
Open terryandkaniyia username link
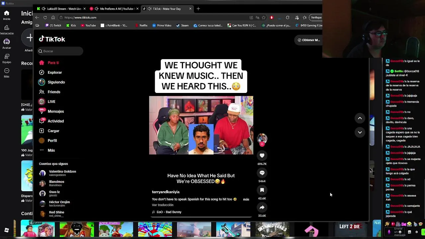pos(166,192)
